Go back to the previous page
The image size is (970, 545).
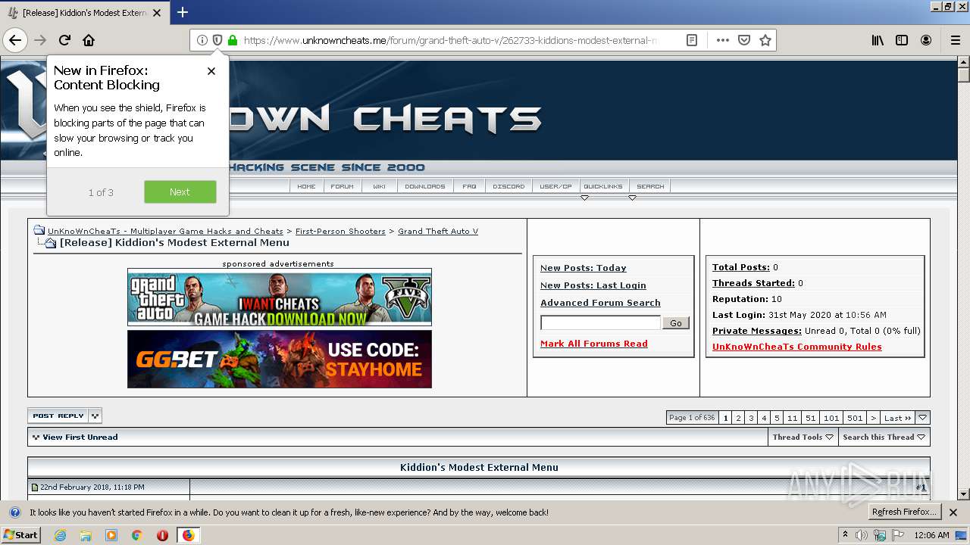pyautogui.click(x=15, y=40)
